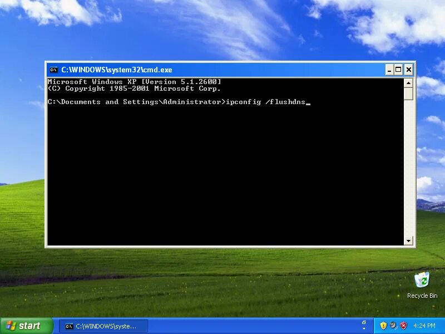Click the yellow security shield tray icon

(383, 326)
